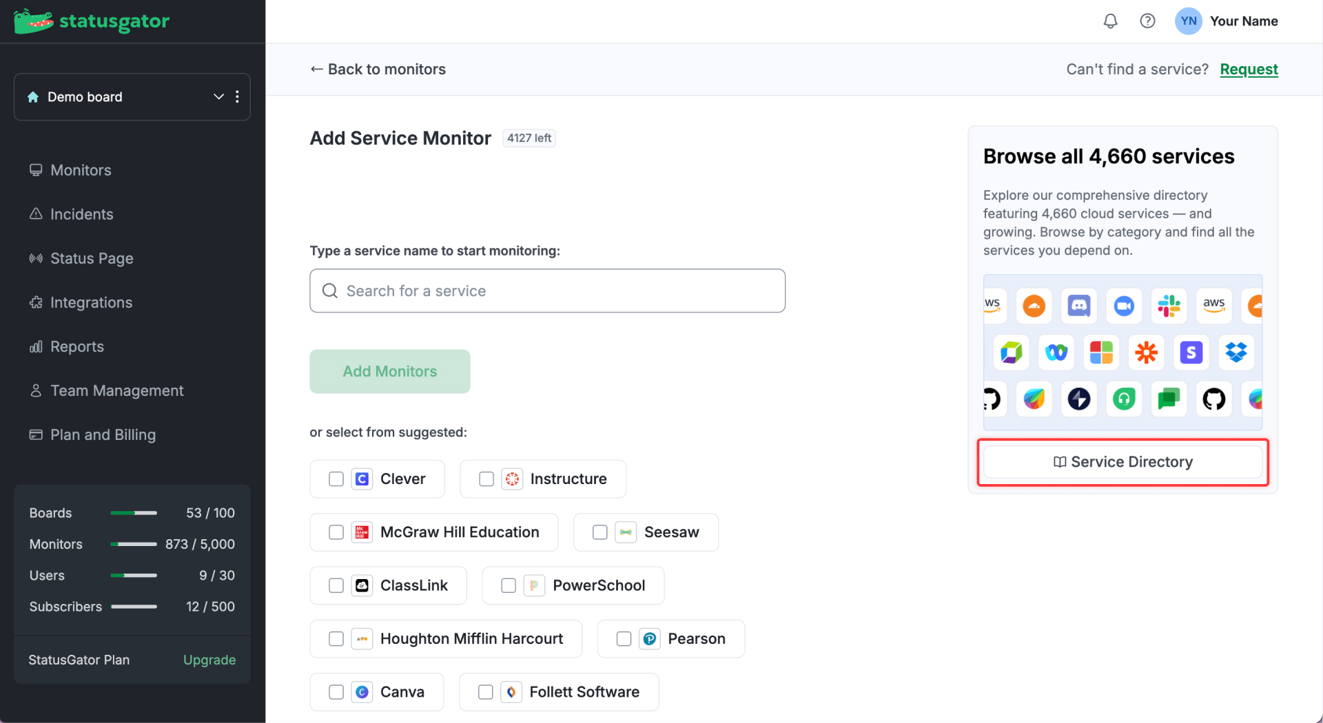Click the Users usage progress bar
The image size is (1323, 723).
pos(134,575)
